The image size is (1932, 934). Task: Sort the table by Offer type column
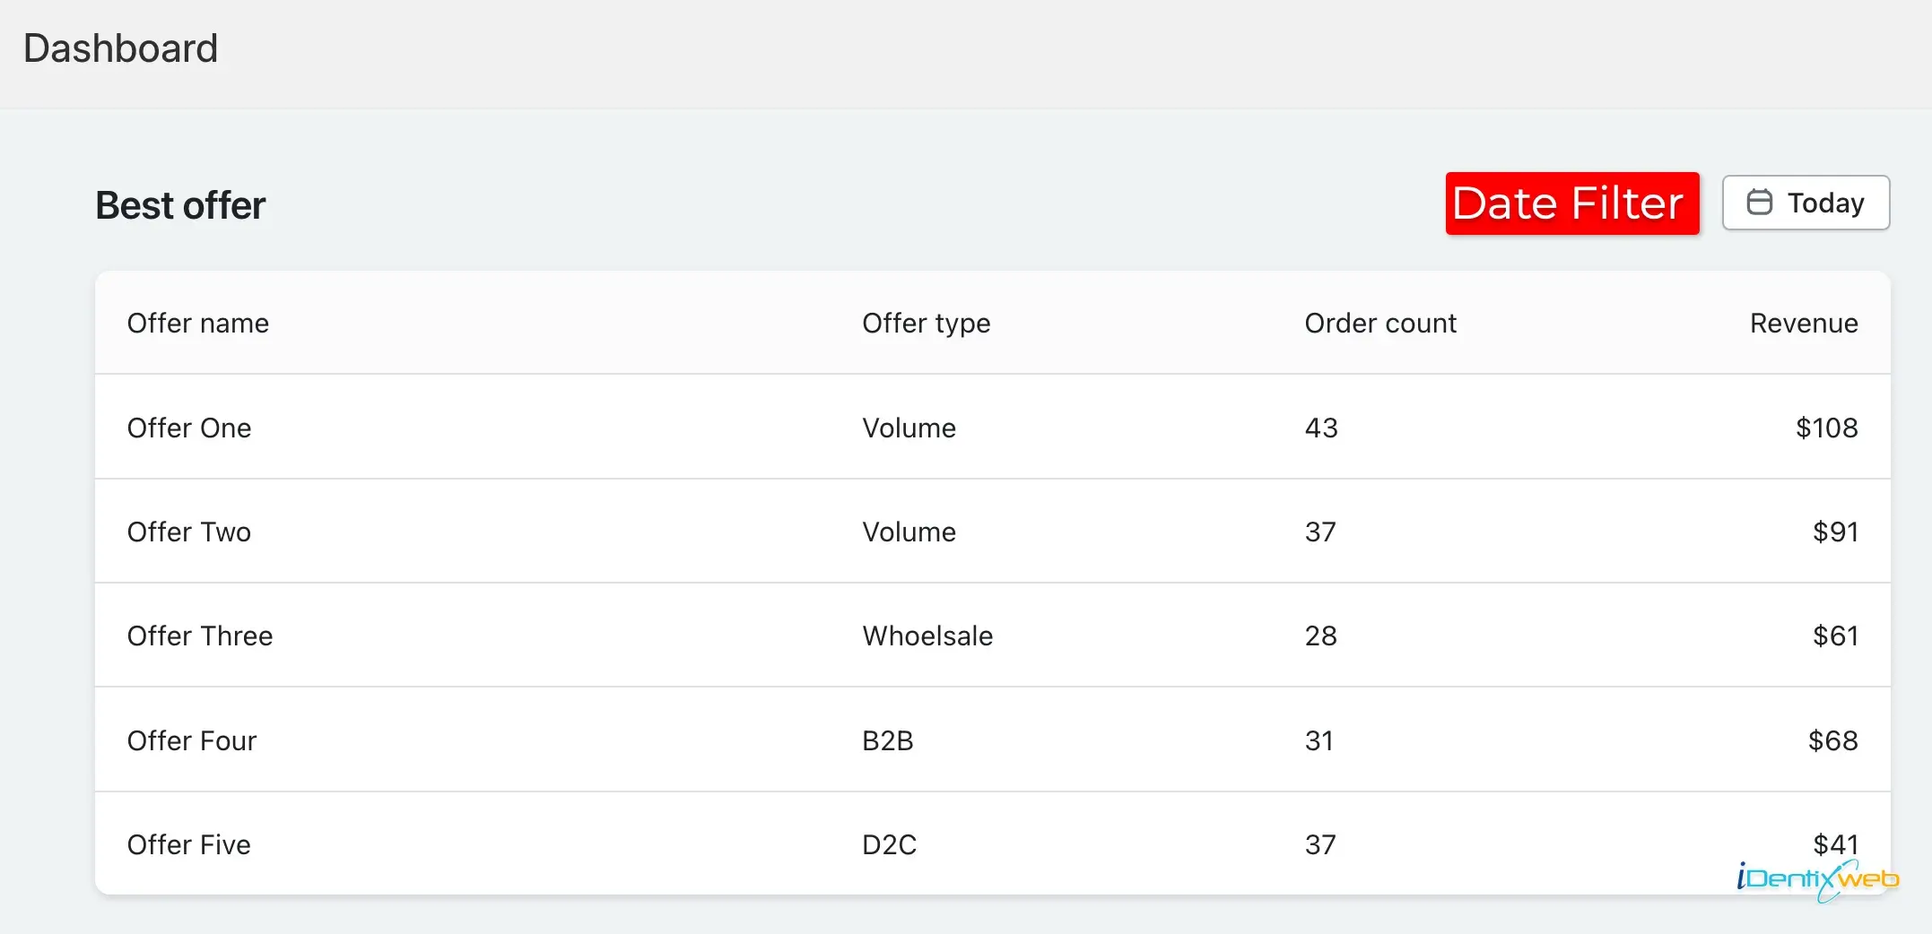[926, 323]
